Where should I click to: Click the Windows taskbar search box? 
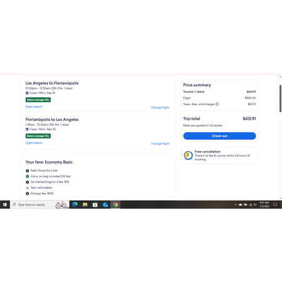(x=39, y=204)
